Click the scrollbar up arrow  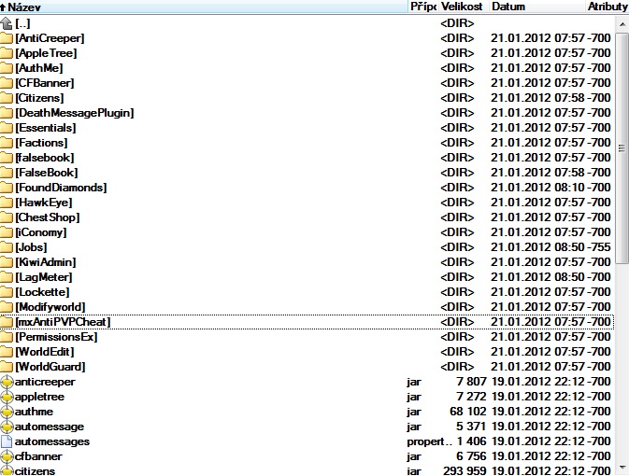(x=622, y=24)
